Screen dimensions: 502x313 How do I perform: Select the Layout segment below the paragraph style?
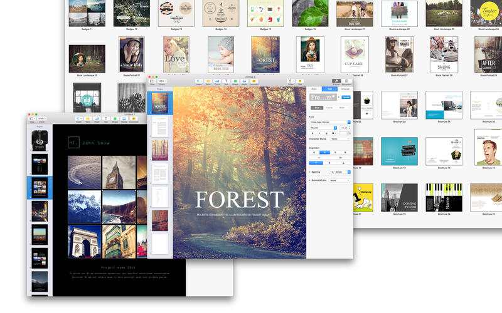point(329,108)
